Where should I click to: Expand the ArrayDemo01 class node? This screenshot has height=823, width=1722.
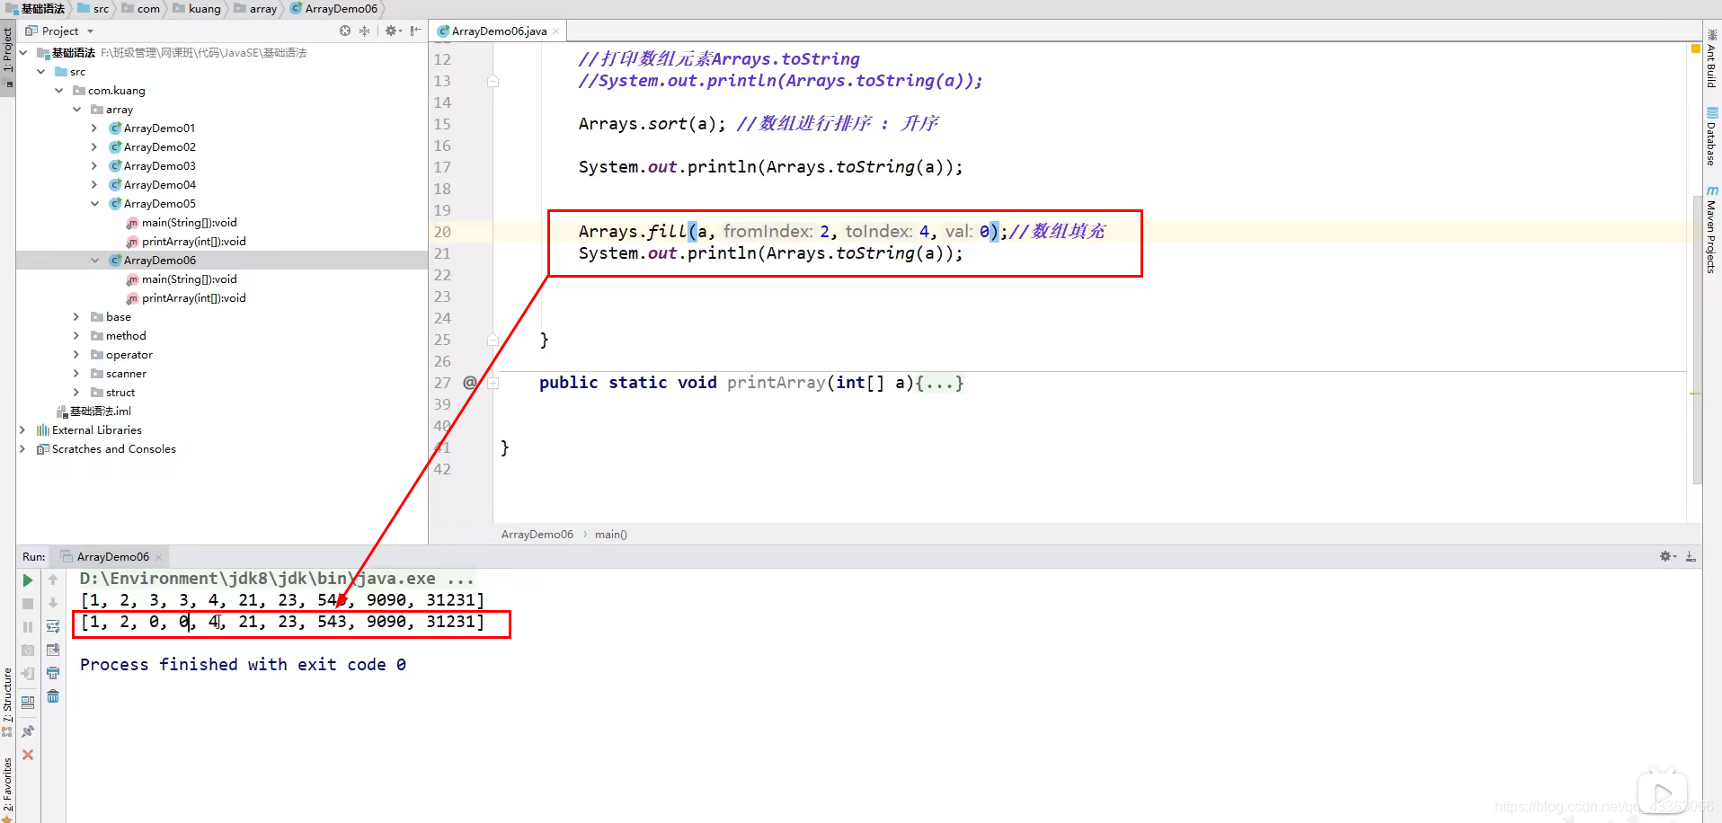pyautogui.click(x=94, y=128)
